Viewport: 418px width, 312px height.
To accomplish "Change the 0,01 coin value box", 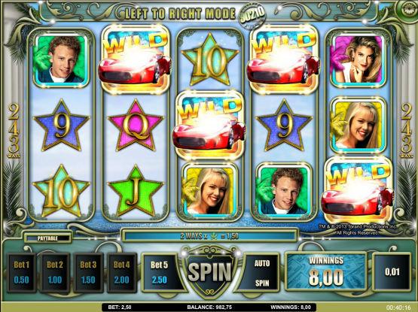I will pos(392,272).
